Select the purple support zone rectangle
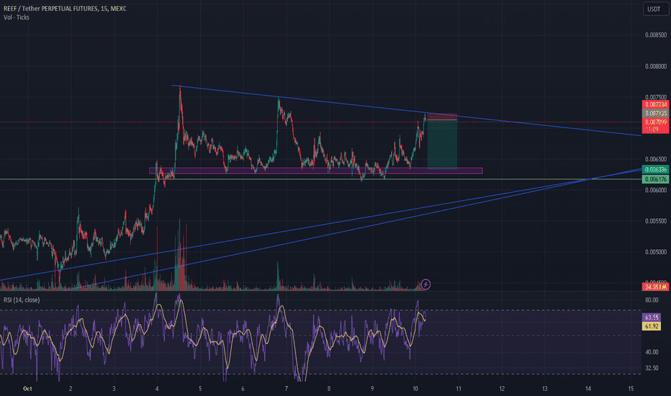Viewport: 671px width, 396px height. pyautogui.click(x=316, y=171)
